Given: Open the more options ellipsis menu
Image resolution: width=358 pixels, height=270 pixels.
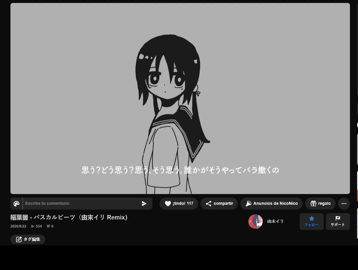Looking at the screenshot, I should 344,204.
